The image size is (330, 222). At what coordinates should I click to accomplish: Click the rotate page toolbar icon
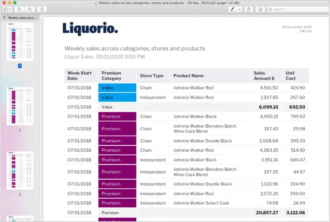249,9
